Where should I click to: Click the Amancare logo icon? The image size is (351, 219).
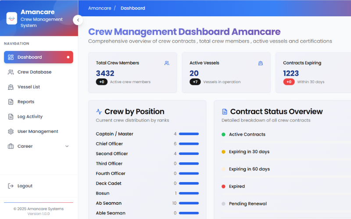coord(11,18)
